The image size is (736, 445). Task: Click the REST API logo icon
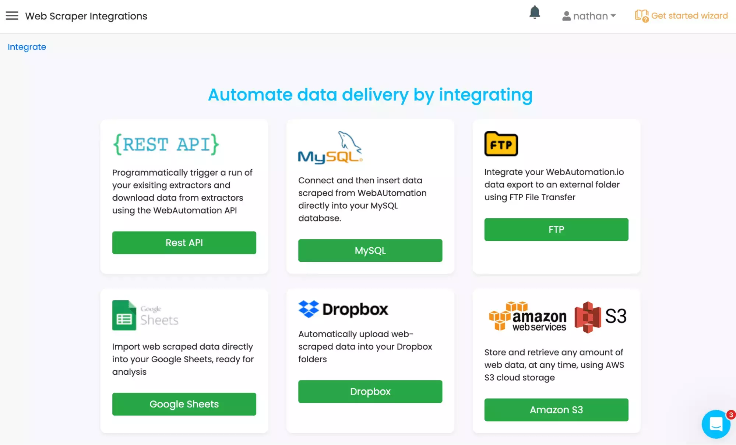pyautogui.click(x=166, y=144)
